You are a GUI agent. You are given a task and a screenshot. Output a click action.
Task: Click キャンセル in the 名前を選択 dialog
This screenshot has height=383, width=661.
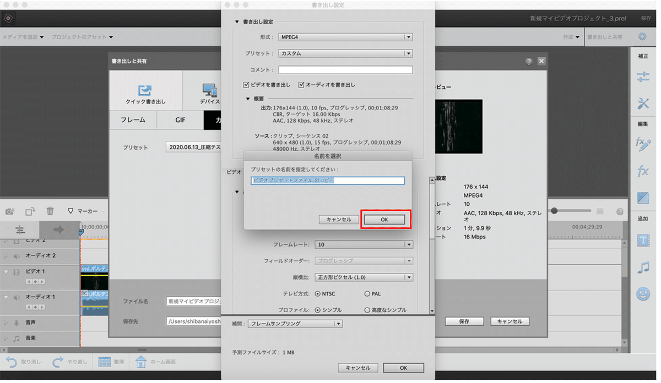(339, 219)
